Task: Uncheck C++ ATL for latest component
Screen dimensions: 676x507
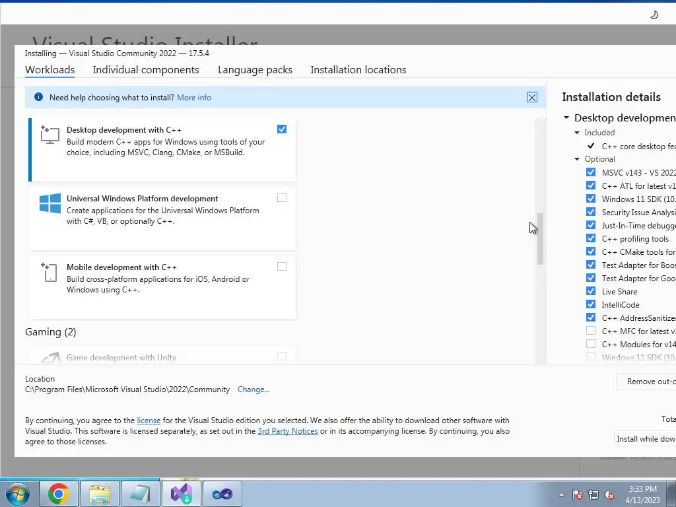Action: pyautogui.click(x=591, y=186)
